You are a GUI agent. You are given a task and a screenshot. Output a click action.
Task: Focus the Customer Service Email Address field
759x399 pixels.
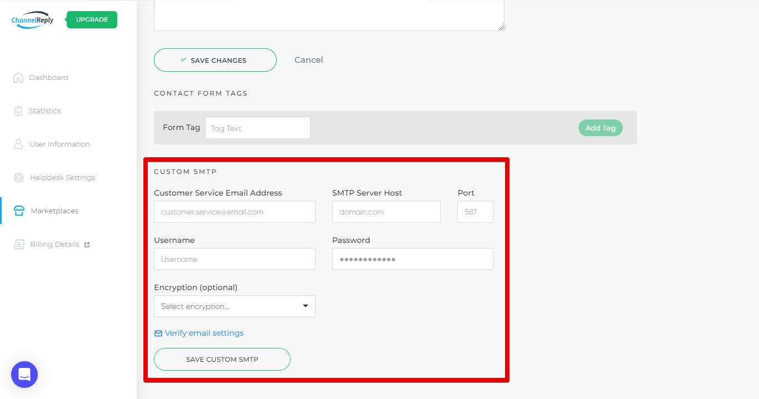coord(234,212)
